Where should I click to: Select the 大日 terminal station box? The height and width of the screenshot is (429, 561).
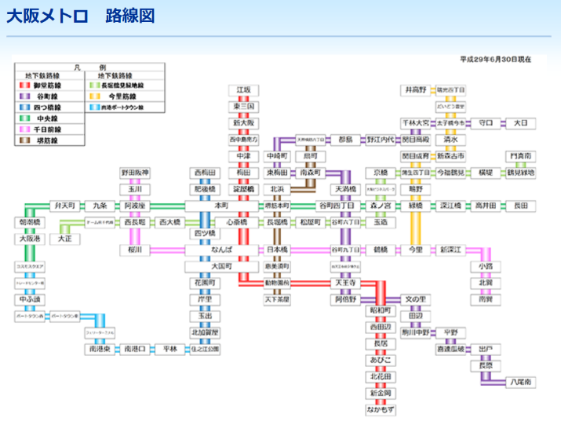[521, 123]
